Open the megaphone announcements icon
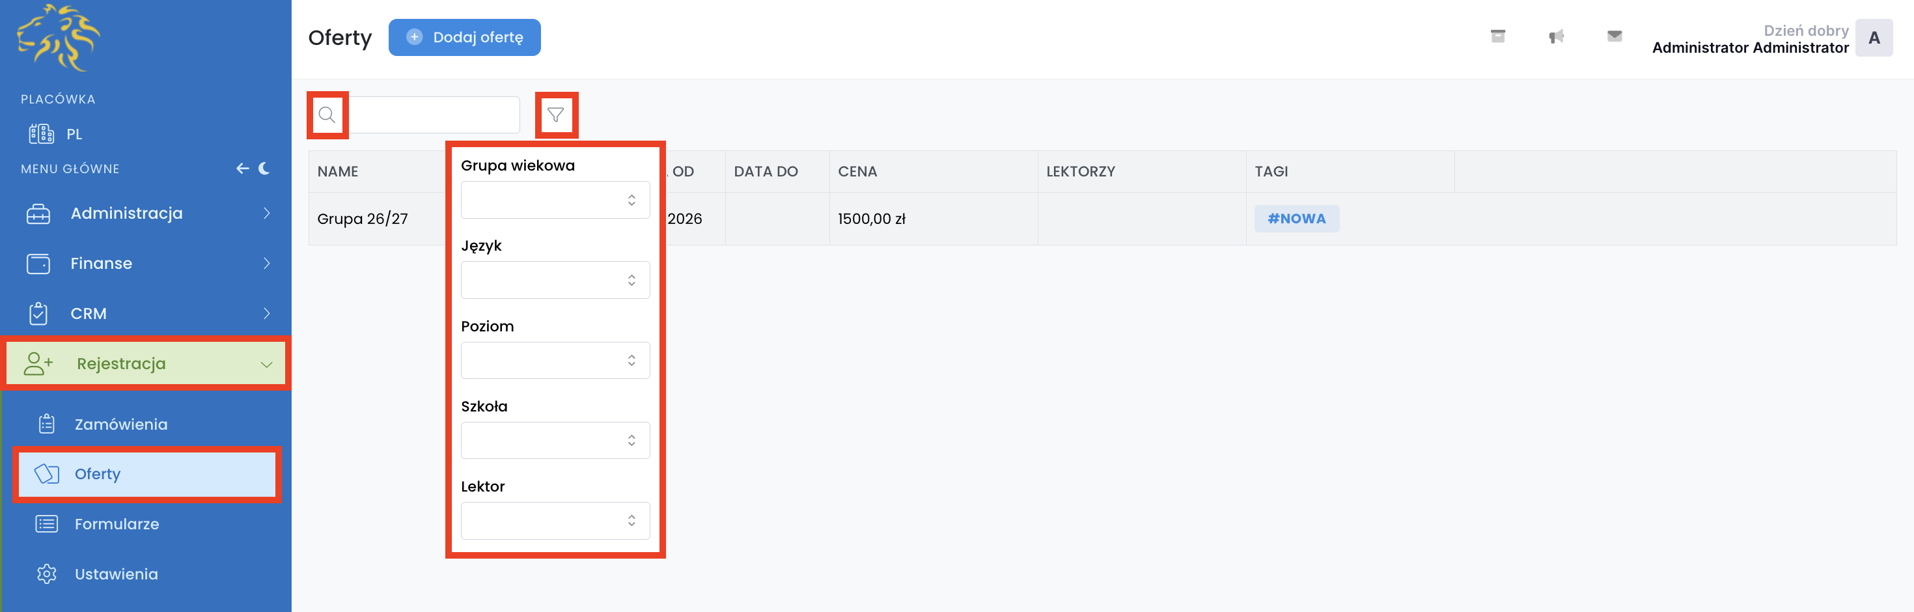 1556,36
